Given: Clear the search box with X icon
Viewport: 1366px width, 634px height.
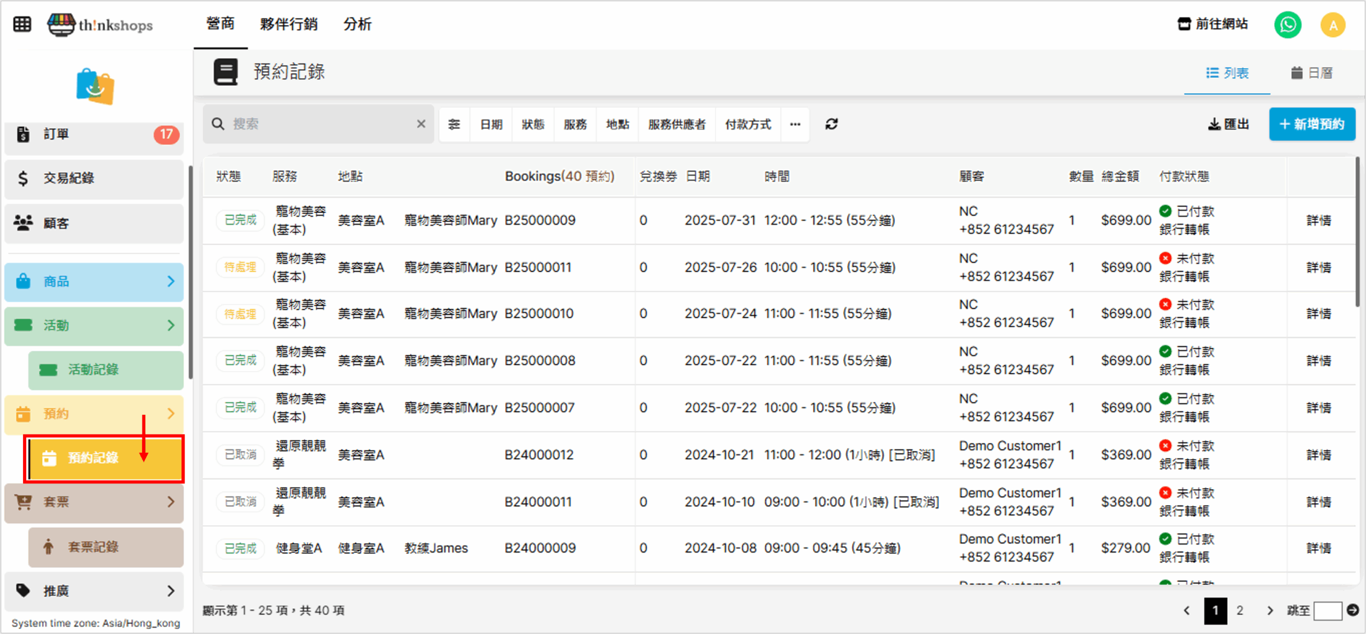Looking at the screenshot, I should (x=421, y=124).
